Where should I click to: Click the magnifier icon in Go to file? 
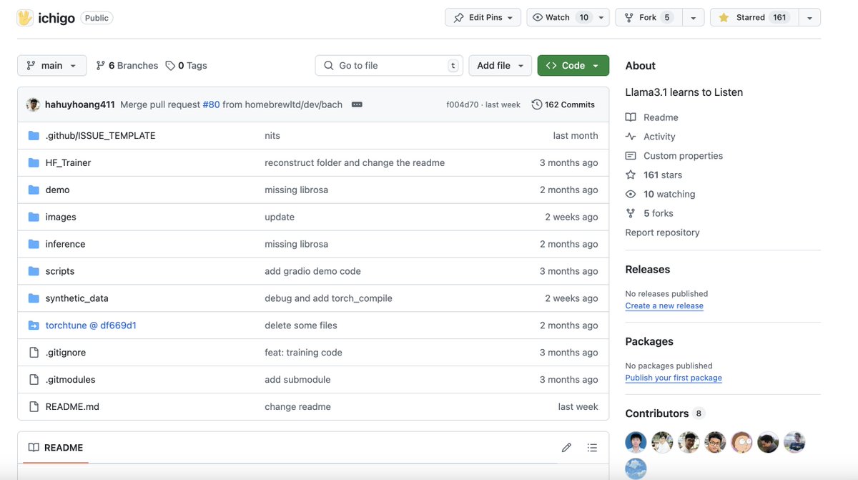point(329,65)
